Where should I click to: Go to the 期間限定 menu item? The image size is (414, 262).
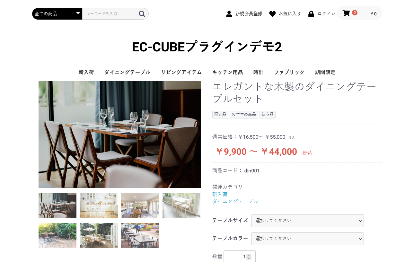click(325, 72)
